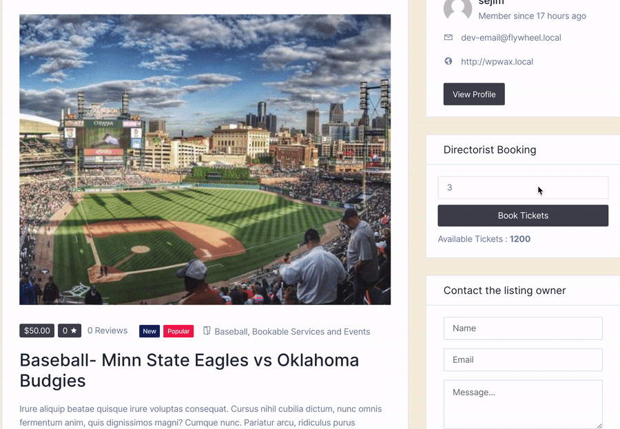Click the $50.00 price badge
620x429 pixels.
click(37, 331)
